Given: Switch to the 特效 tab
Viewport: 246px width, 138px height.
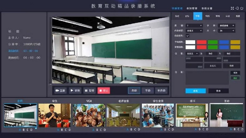Looking at the screenshot, I should tap(207, 16).
